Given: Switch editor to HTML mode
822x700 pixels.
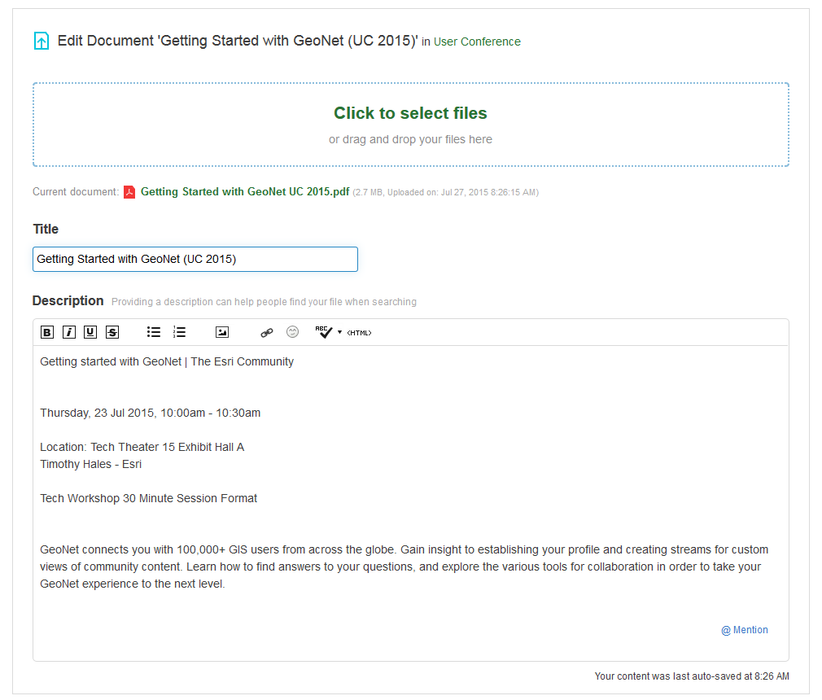Looking at the screenshot, I should pyautogui.click(x=359, y=333).
